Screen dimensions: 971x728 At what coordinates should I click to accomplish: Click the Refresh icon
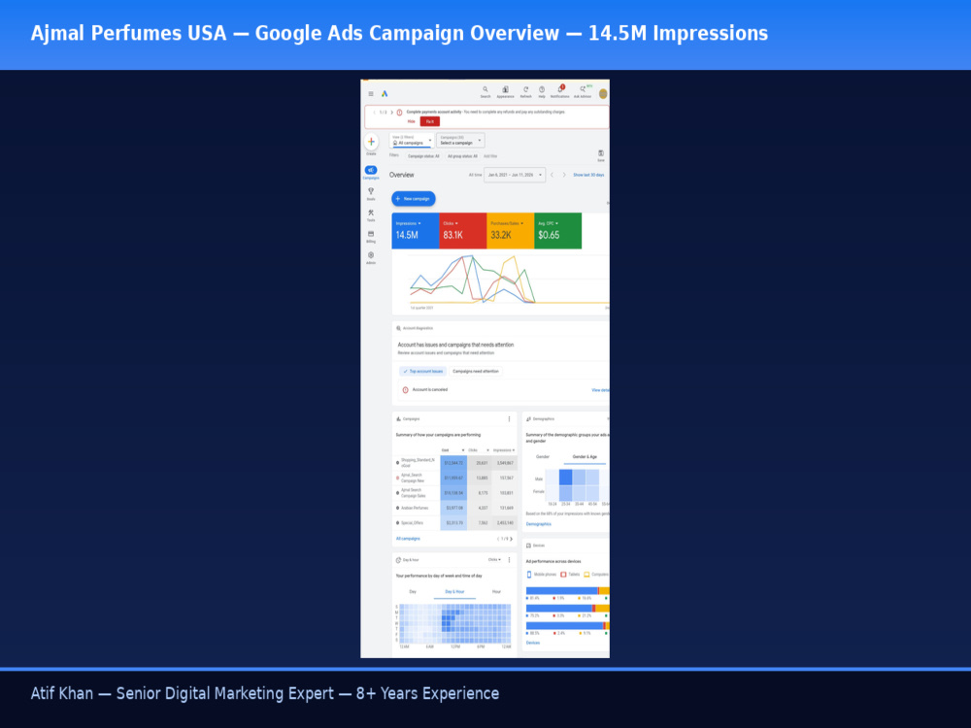(x=525, y=91)
